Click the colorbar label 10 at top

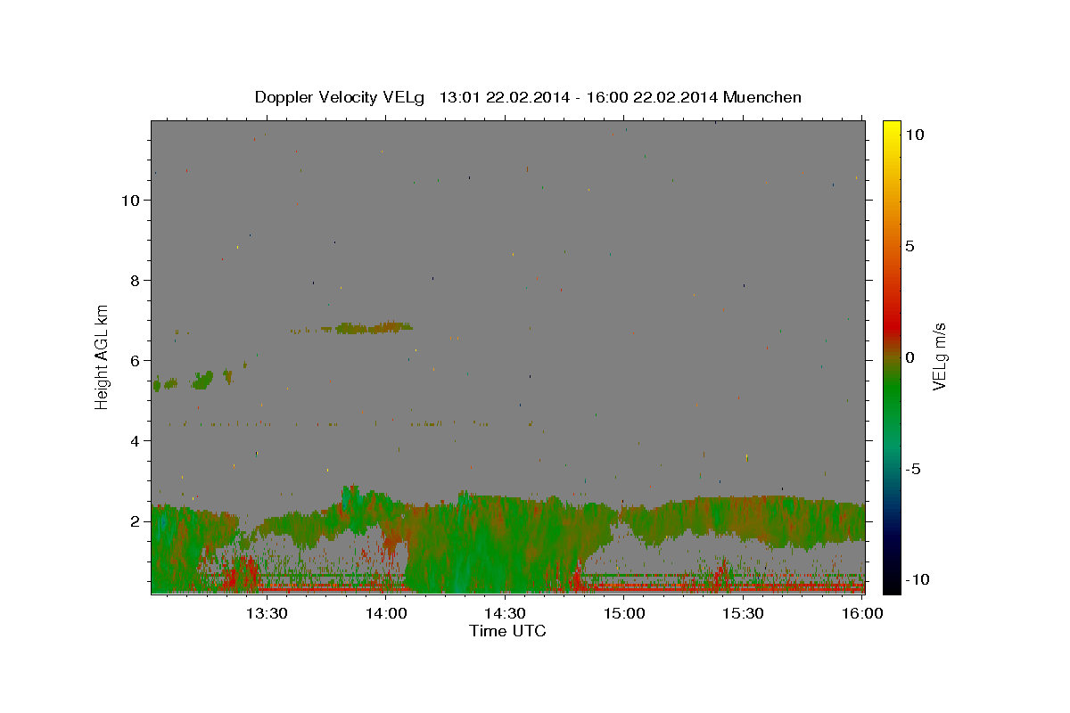[x=914, y=135]
